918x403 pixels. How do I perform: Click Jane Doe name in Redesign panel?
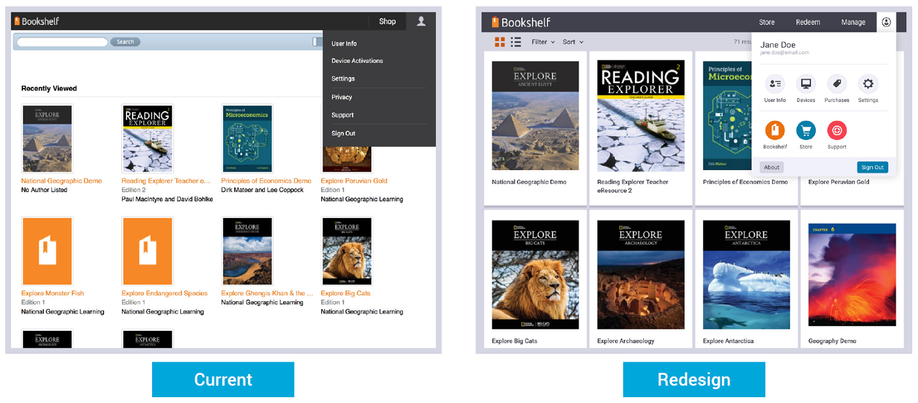[778, 45]
